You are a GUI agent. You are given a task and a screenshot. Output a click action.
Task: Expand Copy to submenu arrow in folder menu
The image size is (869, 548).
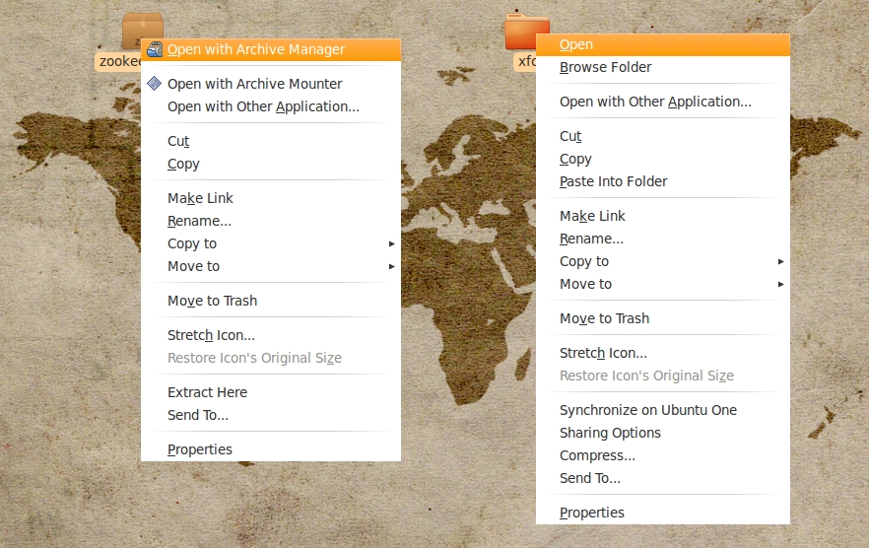coord(780,261)
